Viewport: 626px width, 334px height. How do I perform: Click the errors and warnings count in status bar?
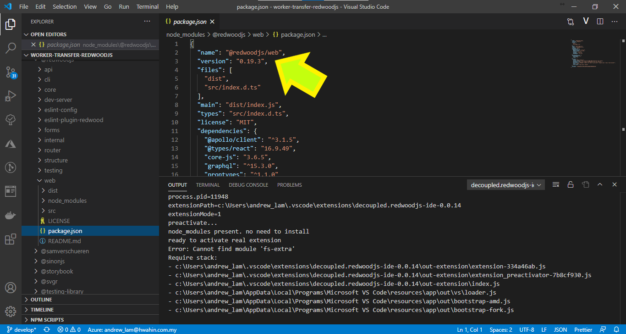point(69,329)
